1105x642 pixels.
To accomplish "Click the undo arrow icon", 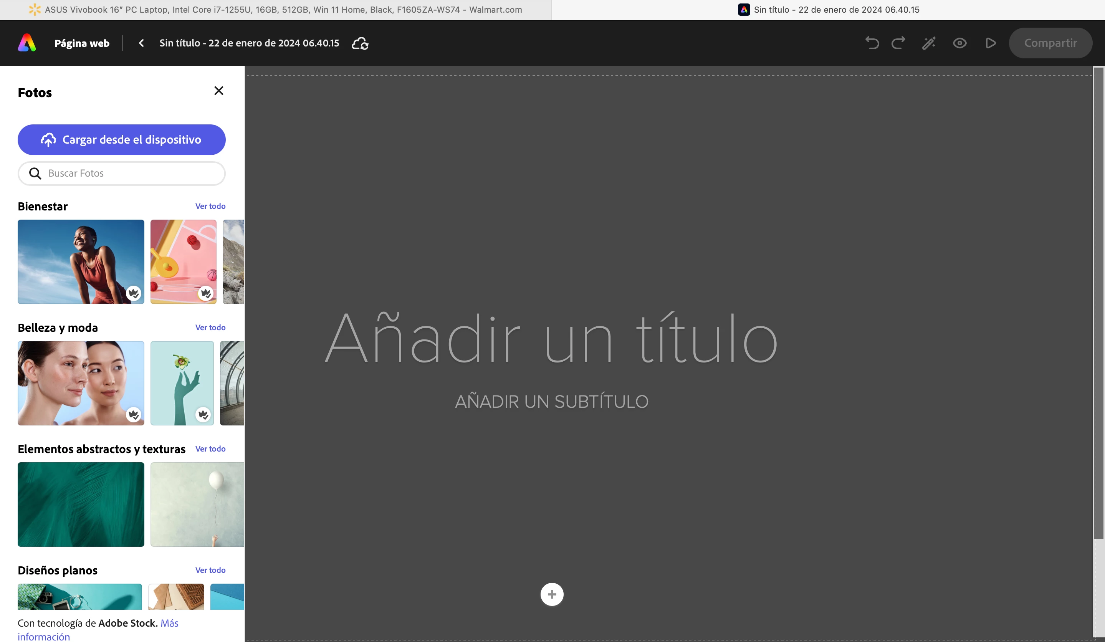I will [872, 43].
